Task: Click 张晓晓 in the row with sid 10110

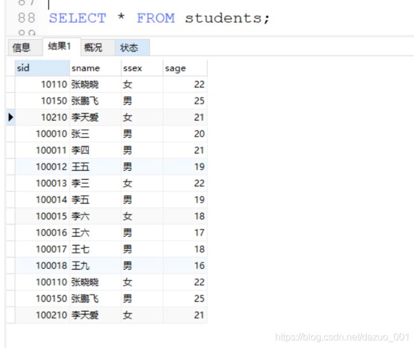Action: 85,84
